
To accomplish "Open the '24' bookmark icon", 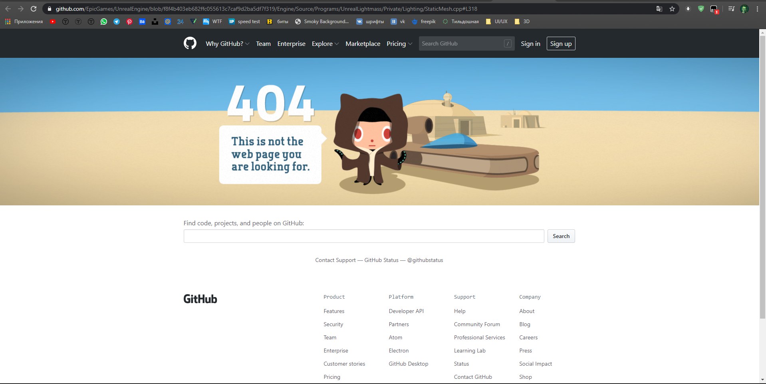I will [x=181, y=22].
